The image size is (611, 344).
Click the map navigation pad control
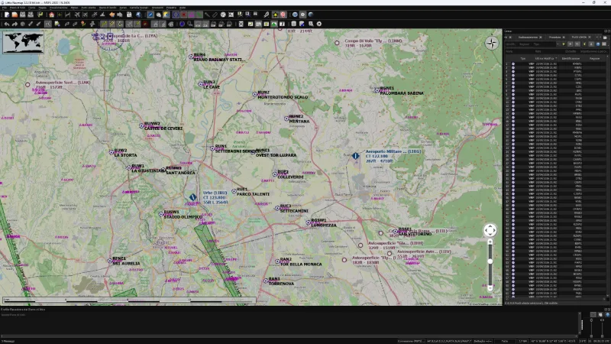pyautogui.click(x=490, y=230)
